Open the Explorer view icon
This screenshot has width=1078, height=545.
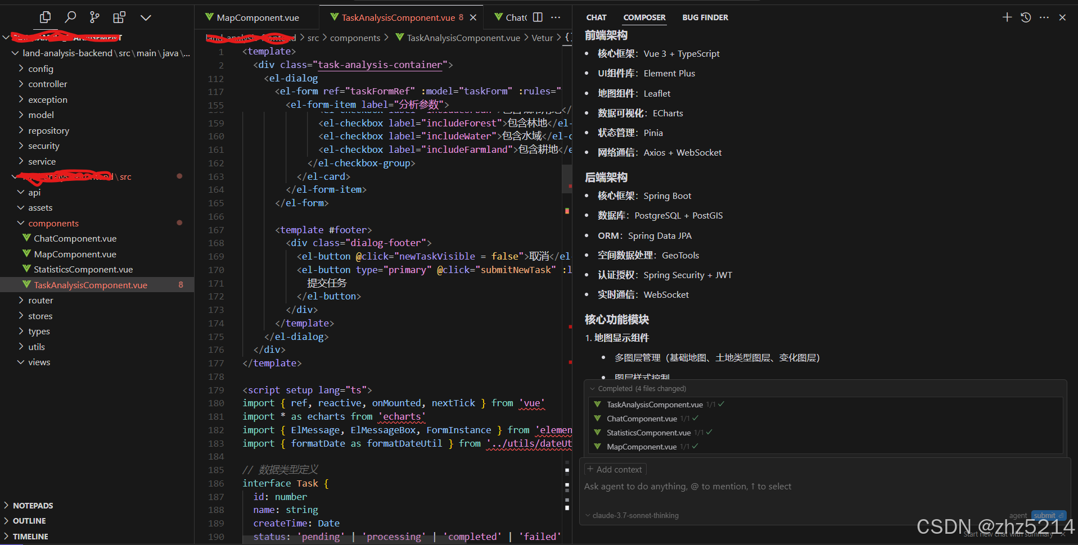coord(45,17)
